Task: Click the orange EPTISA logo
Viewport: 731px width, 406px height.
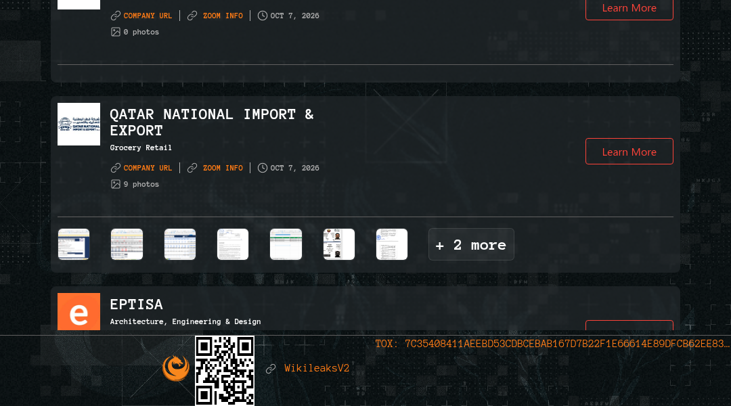Action: 79,311
